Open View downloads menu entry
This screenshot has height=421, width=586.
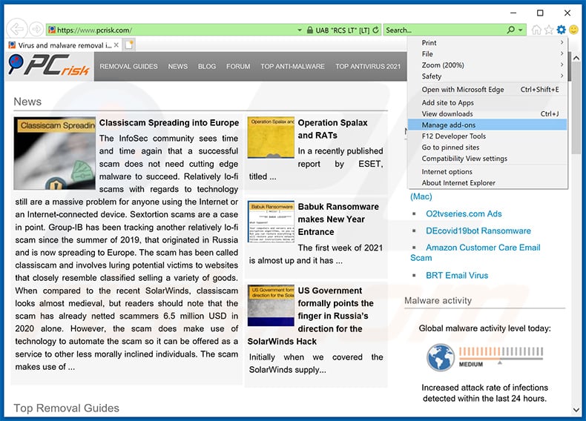point(487,114)
